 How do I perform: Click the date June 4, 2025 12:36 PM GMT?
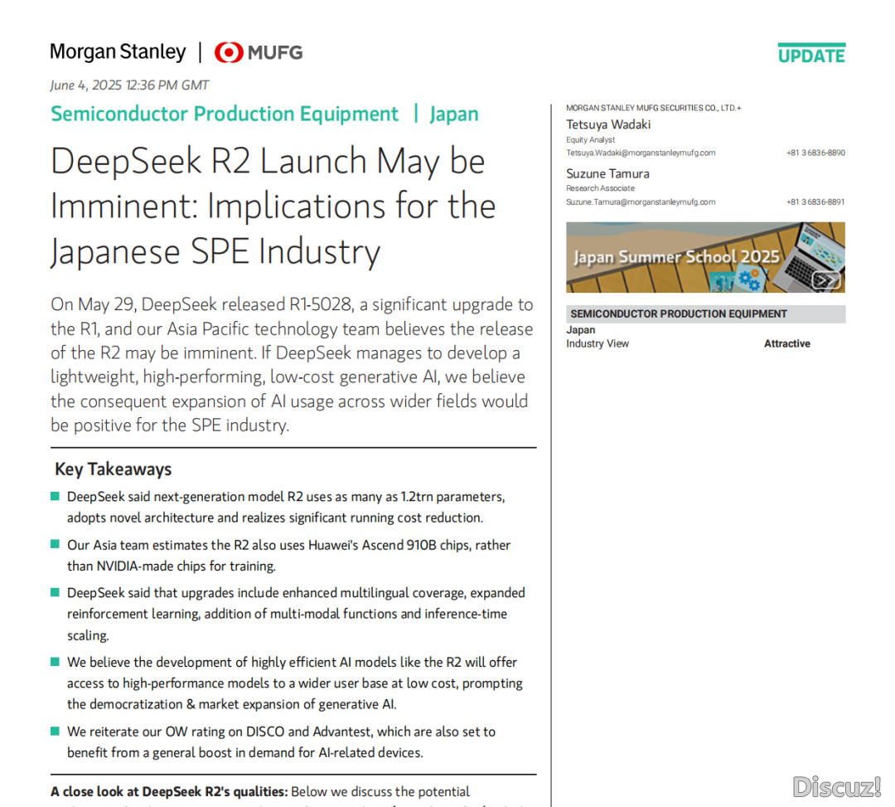point(129,85)
